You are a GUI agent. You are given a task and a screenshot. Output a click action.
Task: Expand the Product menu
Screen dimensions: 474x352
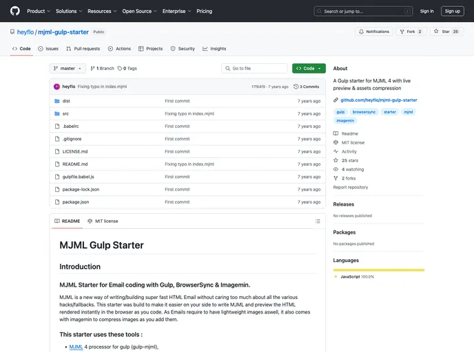coord(39,11)
